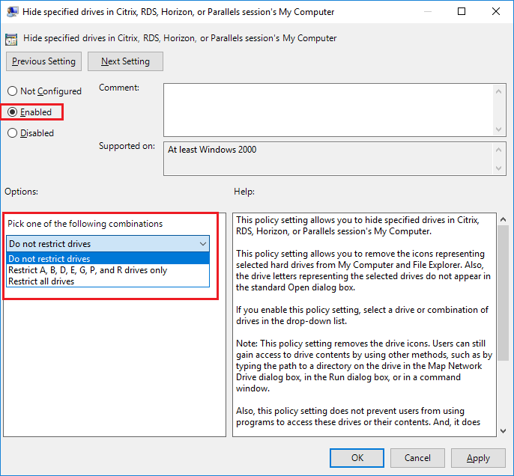Select the Not Configured radio button
Image resolution: width=514 pixels, height=476 pixels.
(x=12, y=91)
